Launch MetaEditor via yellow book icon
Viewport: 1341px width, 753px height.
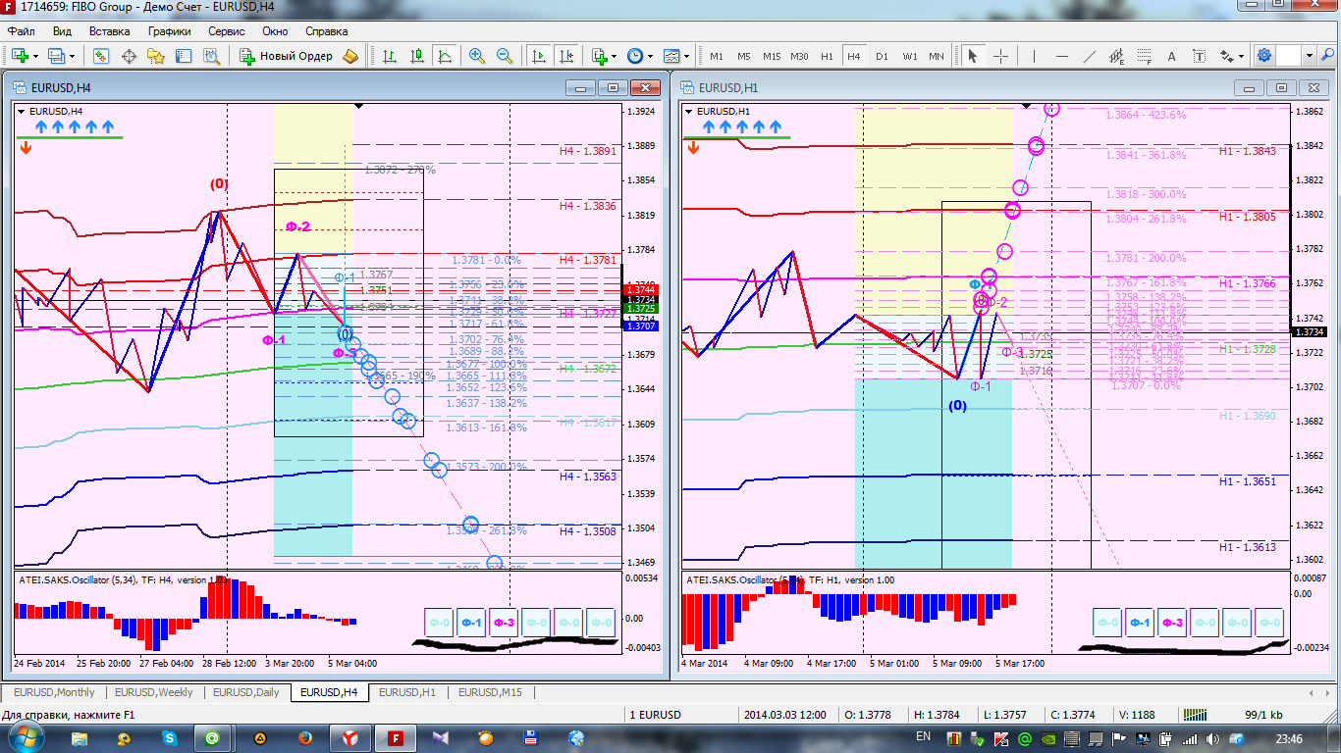pyautogui.click(x=350, y=56)
